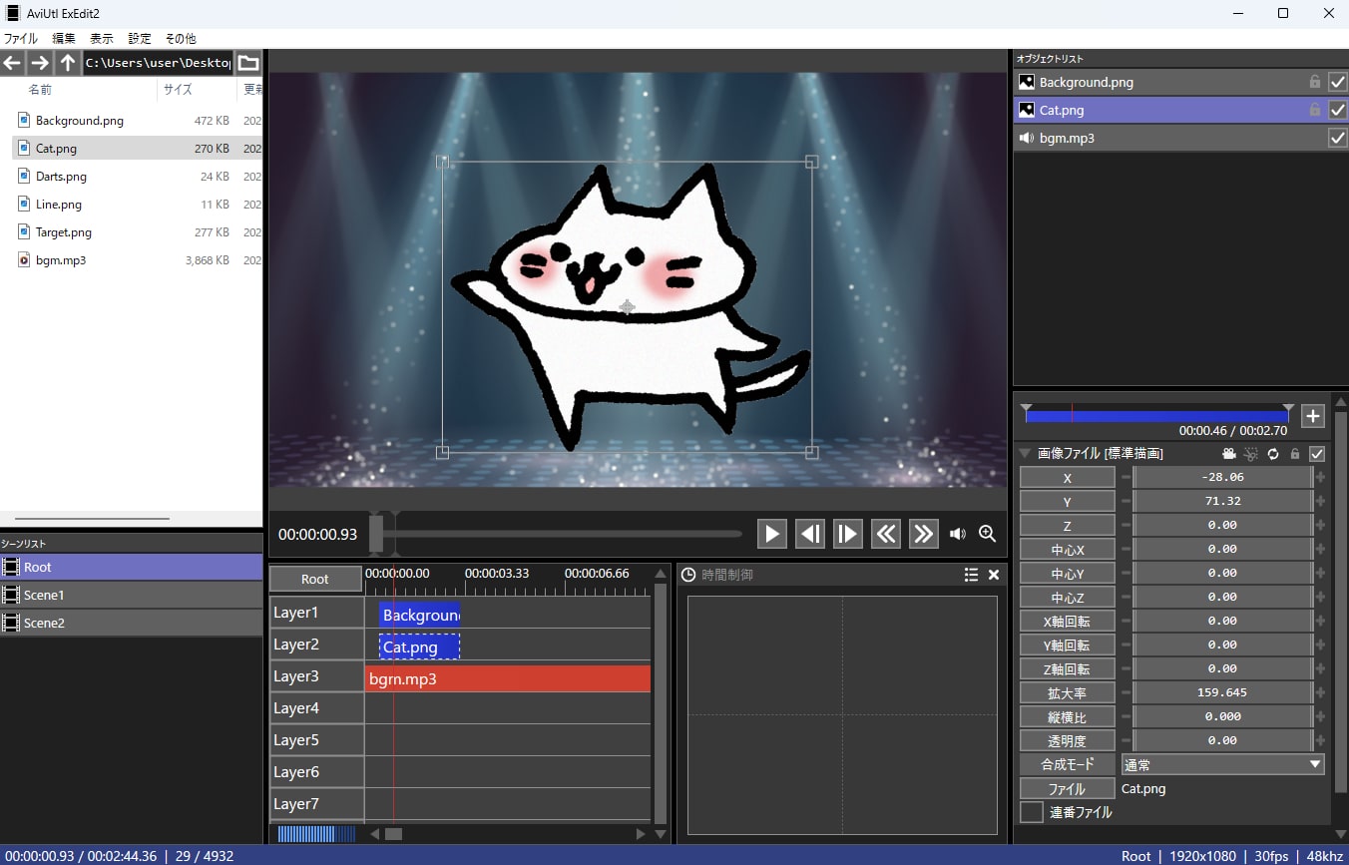This screenshot has width=1349, height=865.
Task: Click the Layer1 header button
Action: point(316,613)
